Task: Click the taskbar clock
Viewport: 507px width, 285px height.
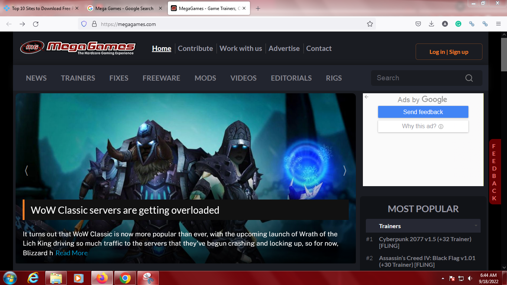Action: click(488, 278)
